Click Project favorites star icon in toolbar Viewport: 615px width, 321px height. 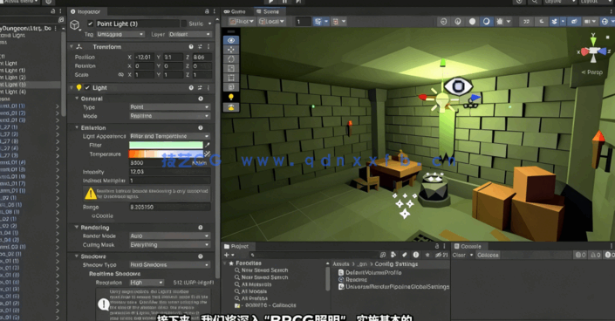[427, 255]
